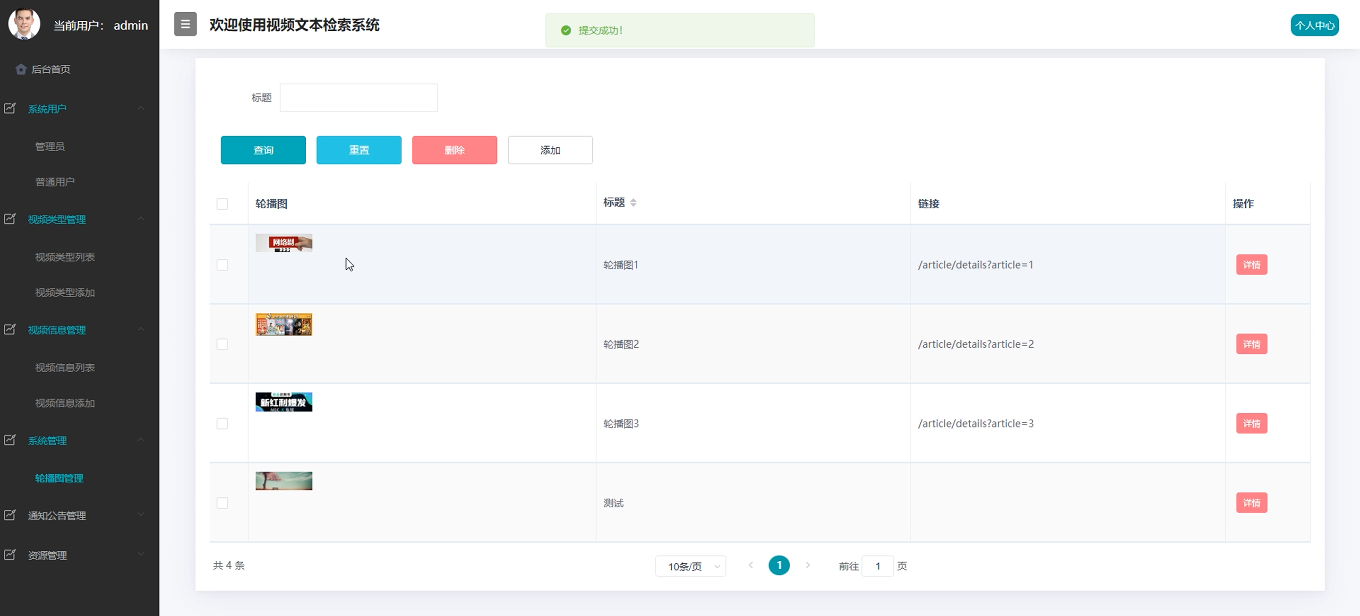Image resolution: width=1360 pixels, height=616 pixels.
Task: Click the 添加 button
Action: 549,150
